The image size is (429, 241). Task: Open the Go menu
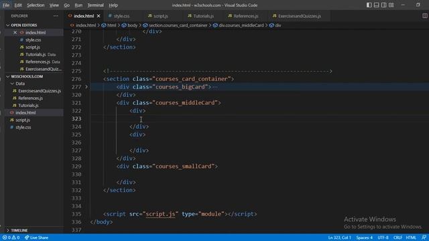[67, 5]
